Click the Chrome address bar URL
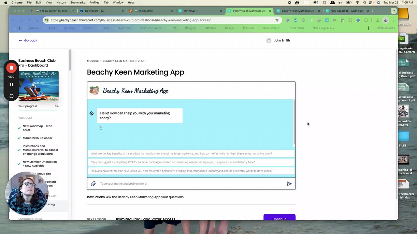This screenshot has height=234, width=417. tap(130, 20)
